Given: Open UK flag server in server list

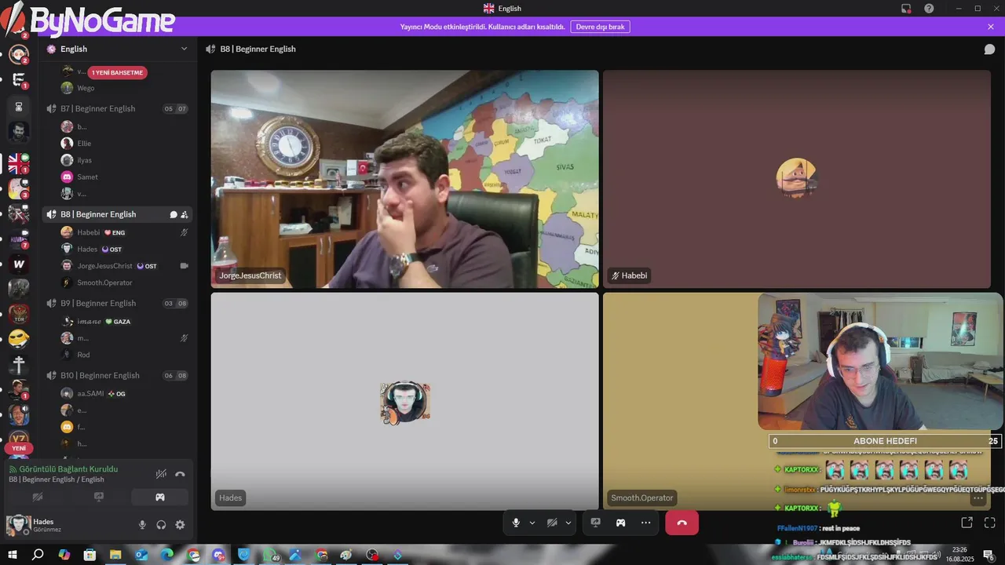Looking at the screenshot, I should click(19, 163).
